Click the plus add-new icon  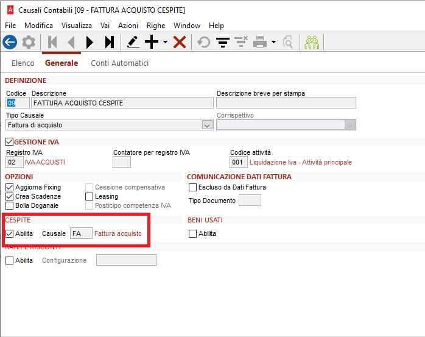[x=152, y=42]
